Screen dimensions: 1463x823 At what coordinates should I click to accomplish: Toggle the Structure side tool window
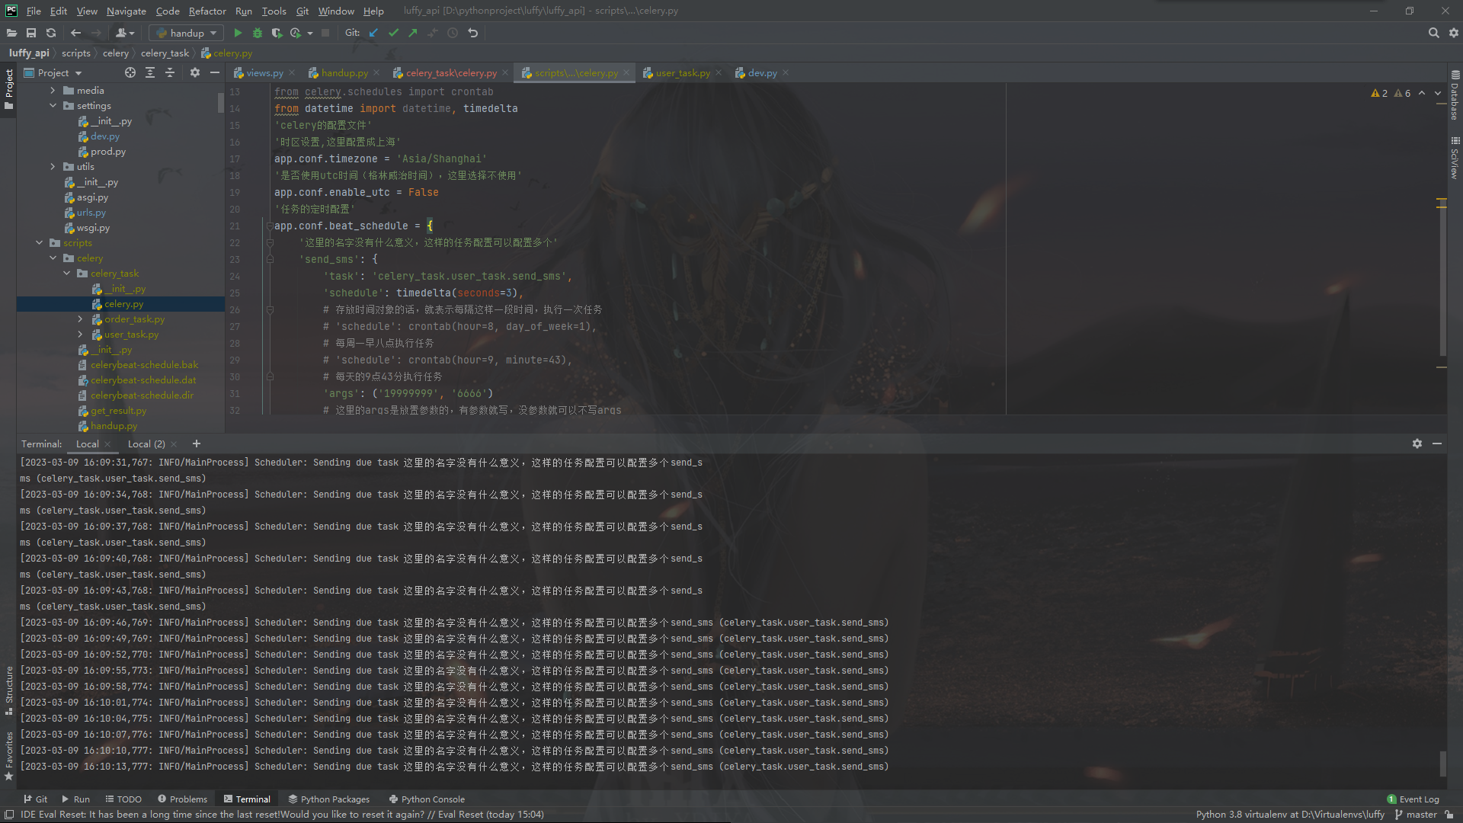tap(8, 690)
